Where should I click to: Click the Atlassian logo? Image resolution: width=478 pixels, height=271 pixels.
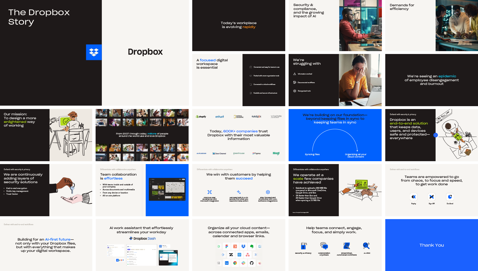point(201,153)
